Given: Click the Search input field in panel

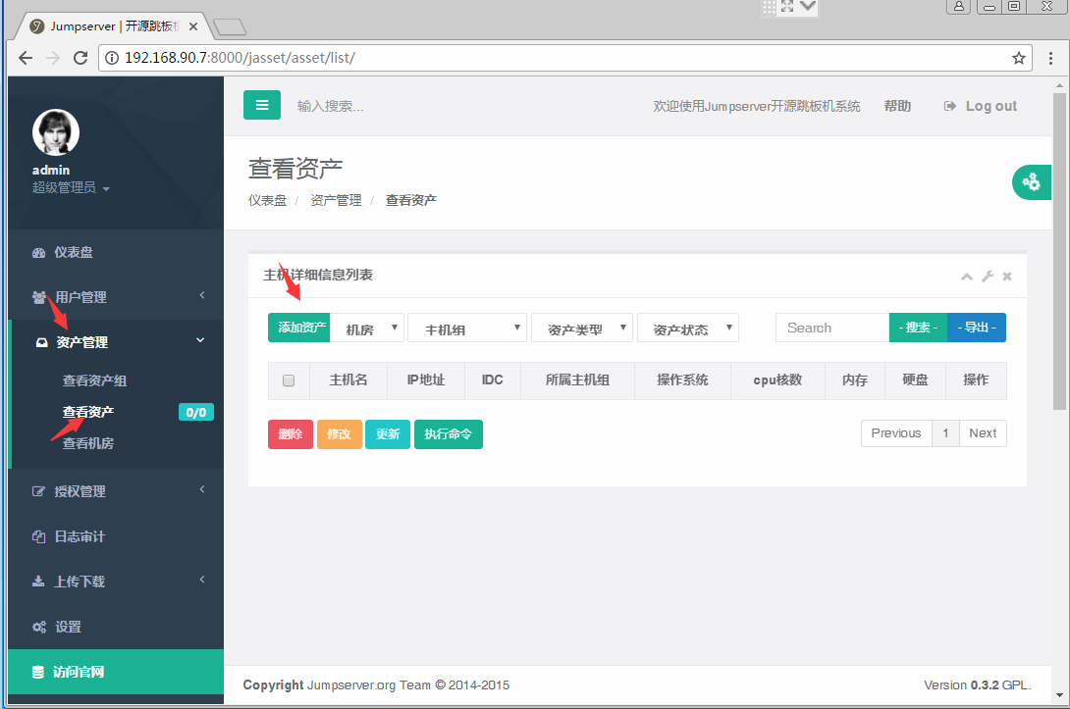Looking at the screenshot, I should pyautogui.click(x=832, y=329).
